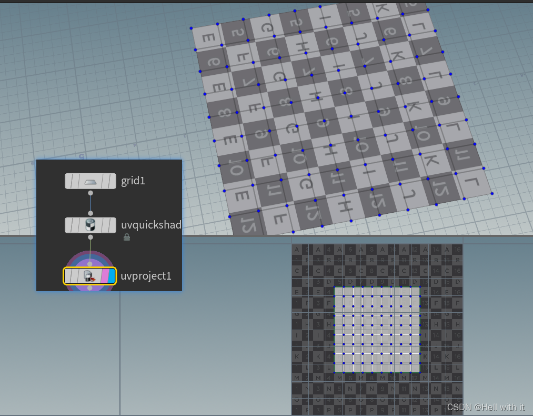Click the uvquickshad node label text
The width and height of the screenshot is (533, 416).
point(150,225)
